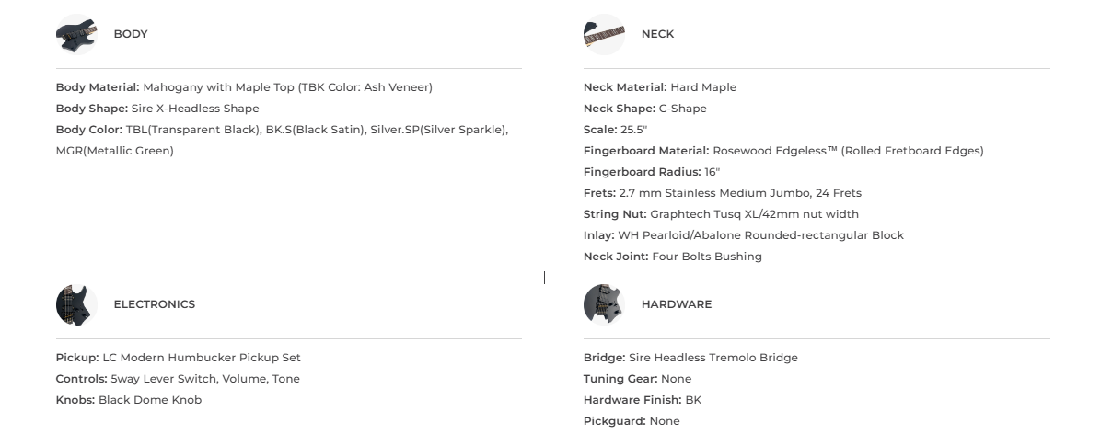Click the Pickup LC Modern Humbucker line
Screen dimensions: 1101x446
[x=179, y=358]
